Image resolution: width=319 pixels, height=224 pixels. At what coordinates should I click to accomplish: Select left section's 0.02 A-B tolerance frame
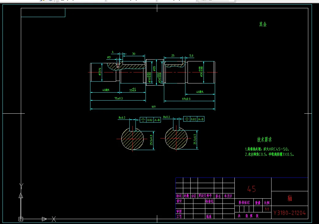[150, 120]
